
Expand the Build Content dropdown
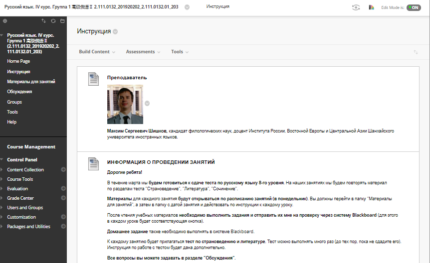(x=97, y=52)
